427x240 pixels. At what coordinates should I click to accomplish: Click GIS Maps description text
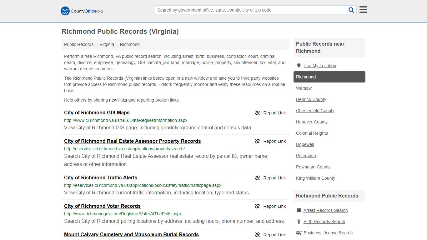pyautogui.click(x=158, y=128)
